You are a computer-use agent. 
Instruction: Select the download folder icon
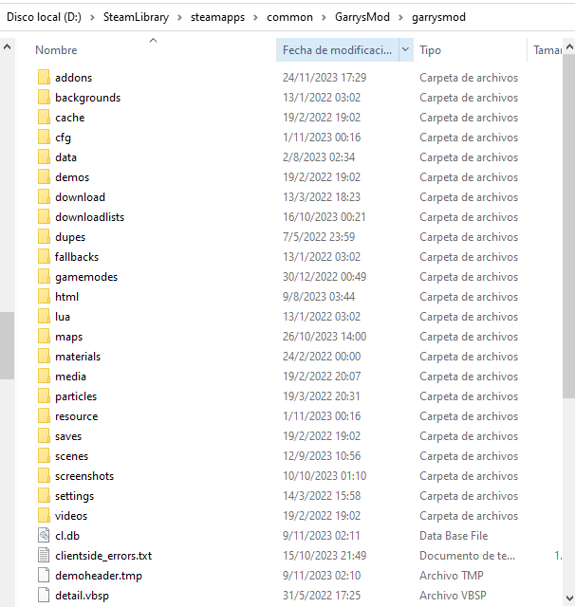[44, 197]
